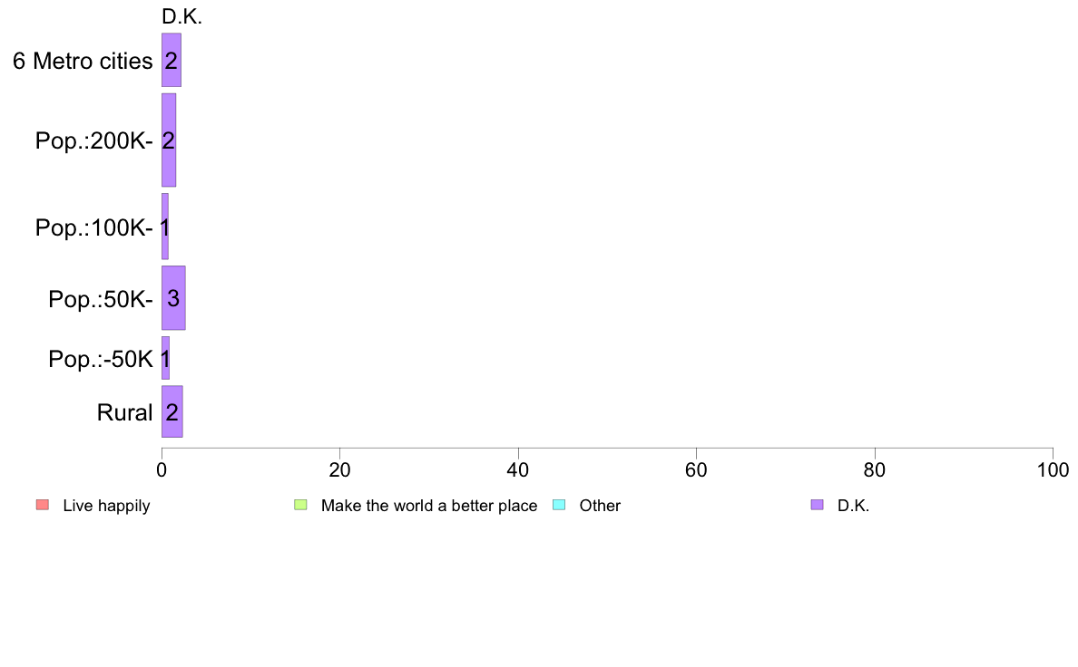Image resolution: width=1078 pixels, height=667 pixels.
Task: Click the Rural category axis label
Action: tap(124, 413)
